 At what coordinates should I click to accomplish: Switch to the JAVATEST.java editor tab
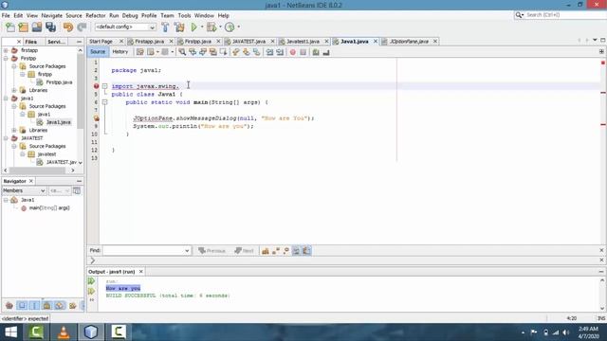tap(248, 42)
